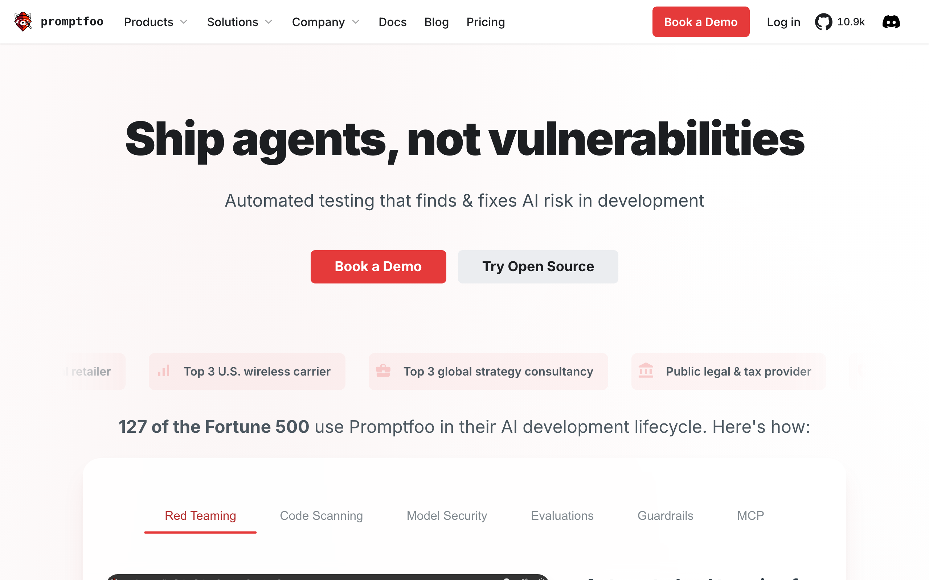929x580 pixels.
Task: Expand the Solutions dropdown menu
Action: [240, 22]
